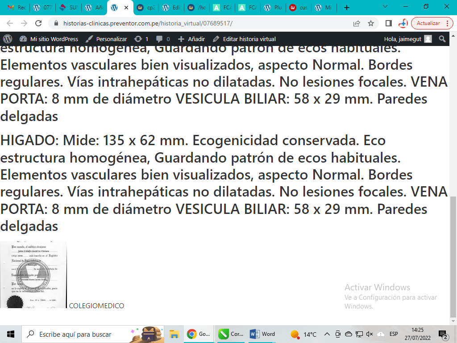Reload the page with refresh icon
This screenshot has height=343, width=457.
point(38,23)
